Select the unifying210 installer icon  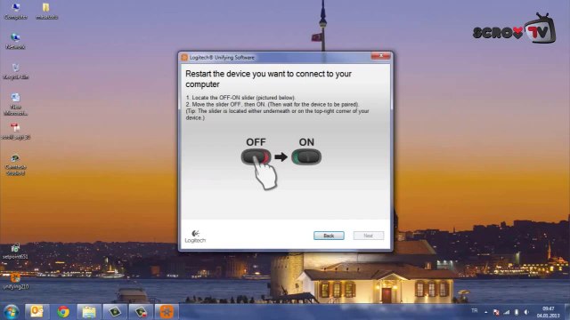(15, 282)
